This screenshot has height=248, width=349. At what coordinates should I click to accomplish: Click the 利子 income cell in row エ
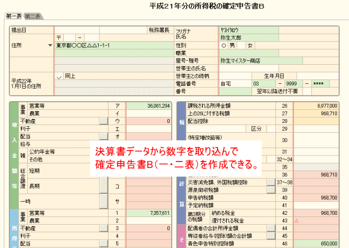pyautogui.click(x=149, y=129)
